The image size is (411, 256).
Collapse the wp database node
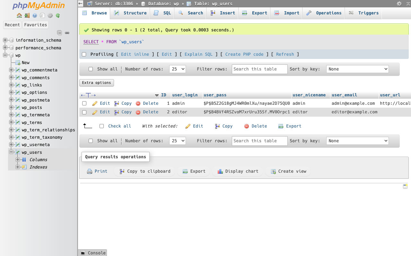coord(5,55)
